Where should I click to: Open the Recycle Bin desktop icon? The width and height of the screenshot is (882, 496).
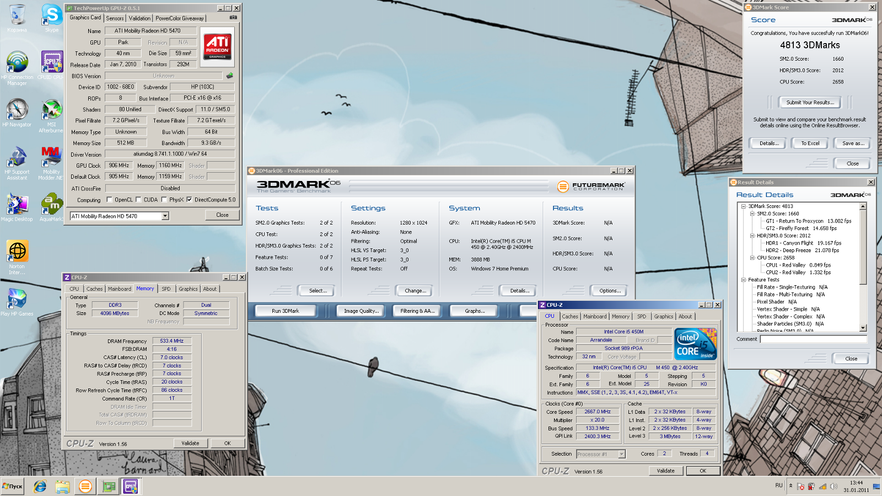(x=17, y=18)
